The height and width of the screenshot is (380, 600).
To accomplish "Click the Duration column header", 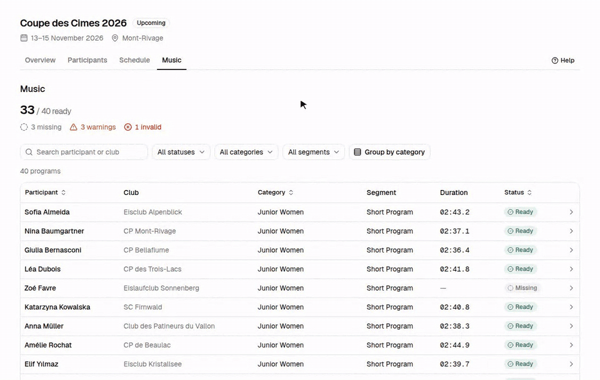I will (x=454, y=192).
